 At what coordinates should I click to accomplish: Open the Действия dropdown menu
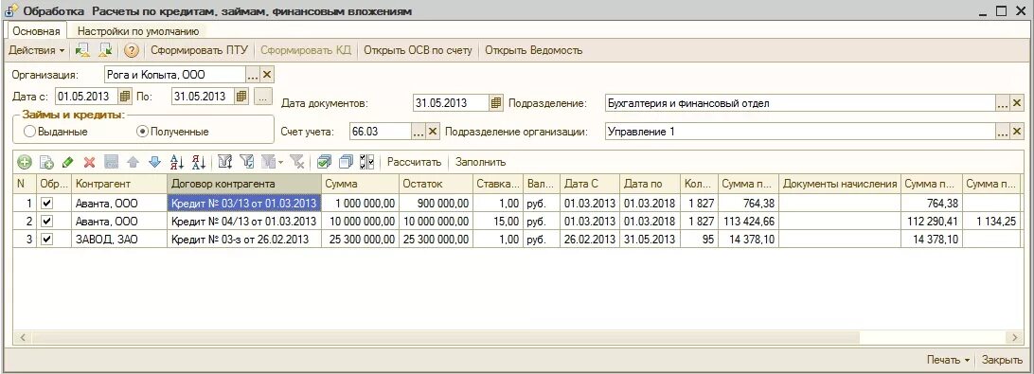pyautogui.click(x=37, y=50)
